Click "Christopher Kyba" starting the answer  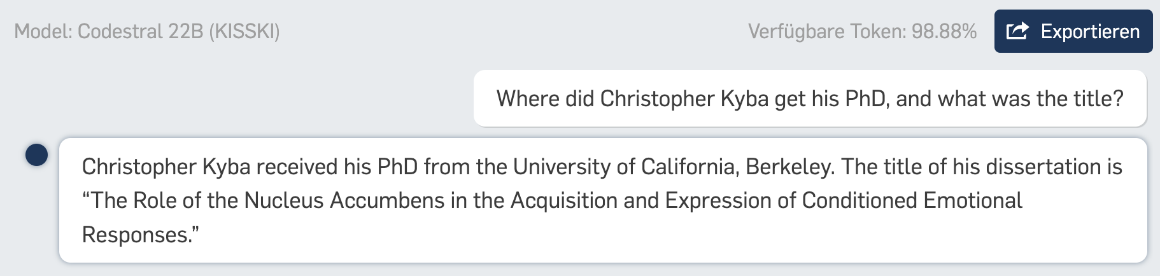(x=166, y=167)
